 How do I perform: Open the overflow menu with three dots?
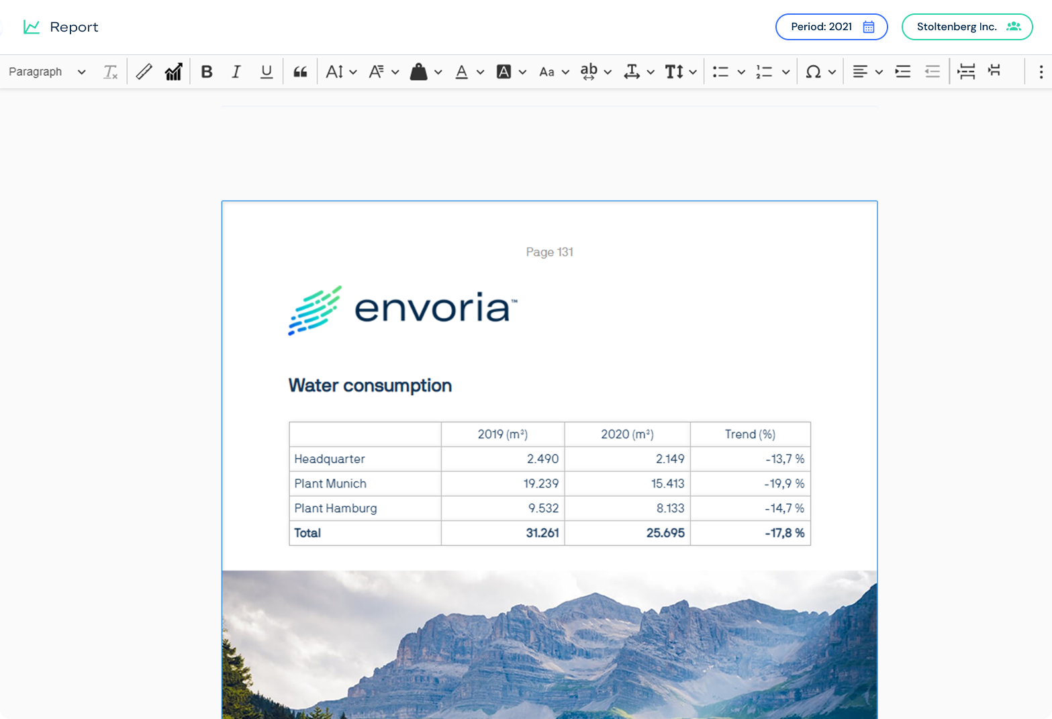click(x=1041, y=71)
